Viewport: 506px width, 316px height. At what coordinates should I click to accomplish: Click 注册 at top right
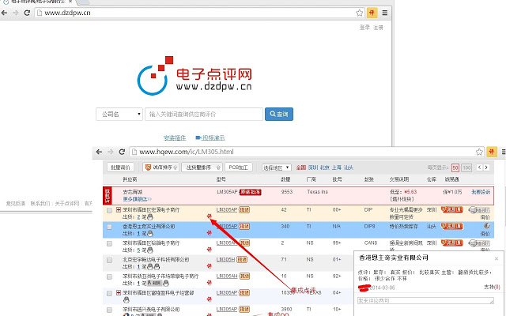(378, 28)
